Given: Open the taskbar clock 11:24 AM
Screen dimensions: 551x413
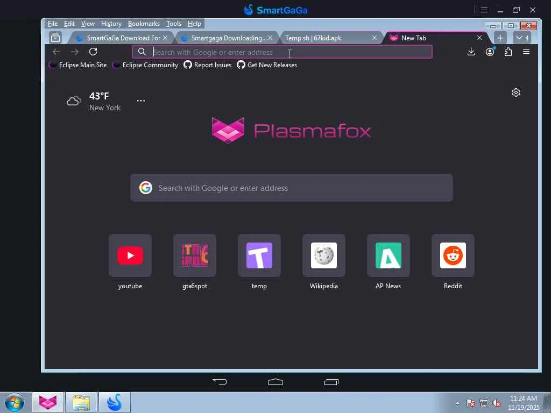Looking at the screenshot, I should pyautogui.click(x=524, y=403).
